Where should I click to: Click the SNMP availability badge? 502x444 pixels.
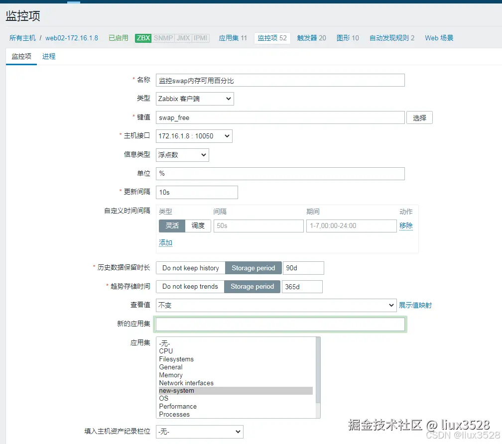163,38
